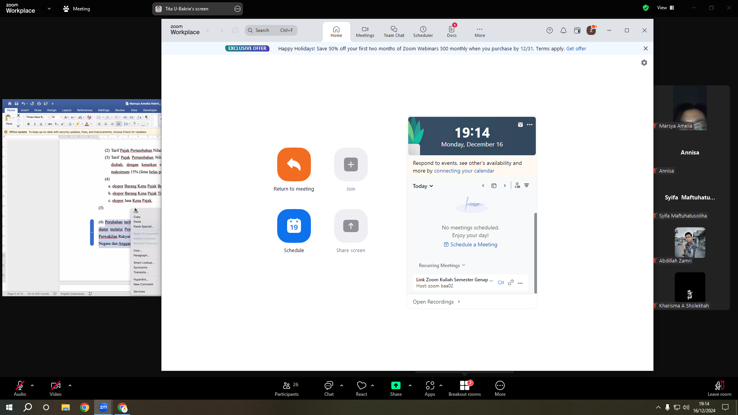Go to the previous day in calendar
This screenshot has width=738, height=415.
pos(483,186)
